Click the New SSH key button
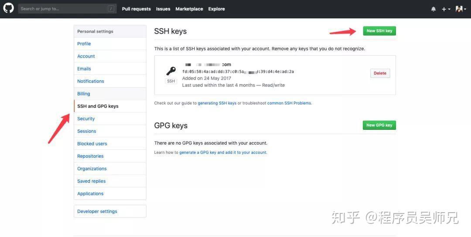This screenshot has height=237, width=471. pyautogui.click(x=379, y=31)
